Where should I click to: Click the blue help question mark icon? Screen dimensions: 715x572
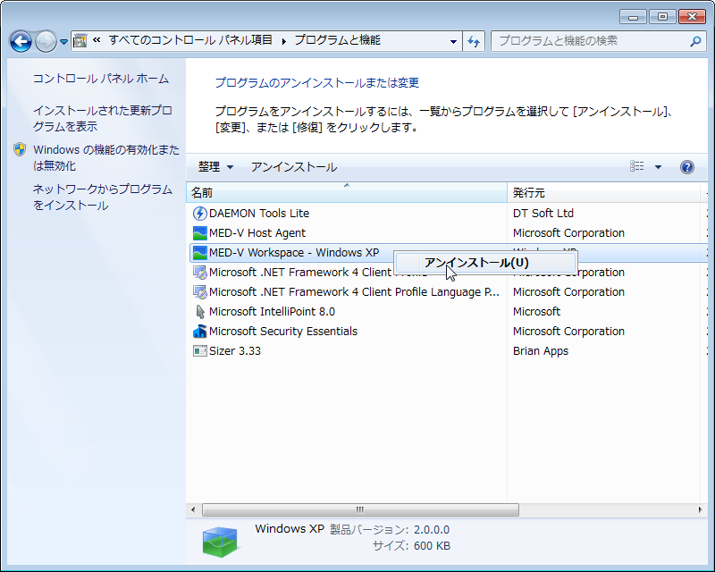tap(686, 167)
